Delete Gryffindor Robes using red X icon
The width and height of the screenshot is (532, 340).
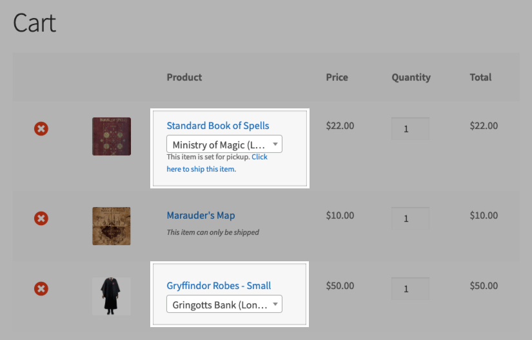[41, 288]
